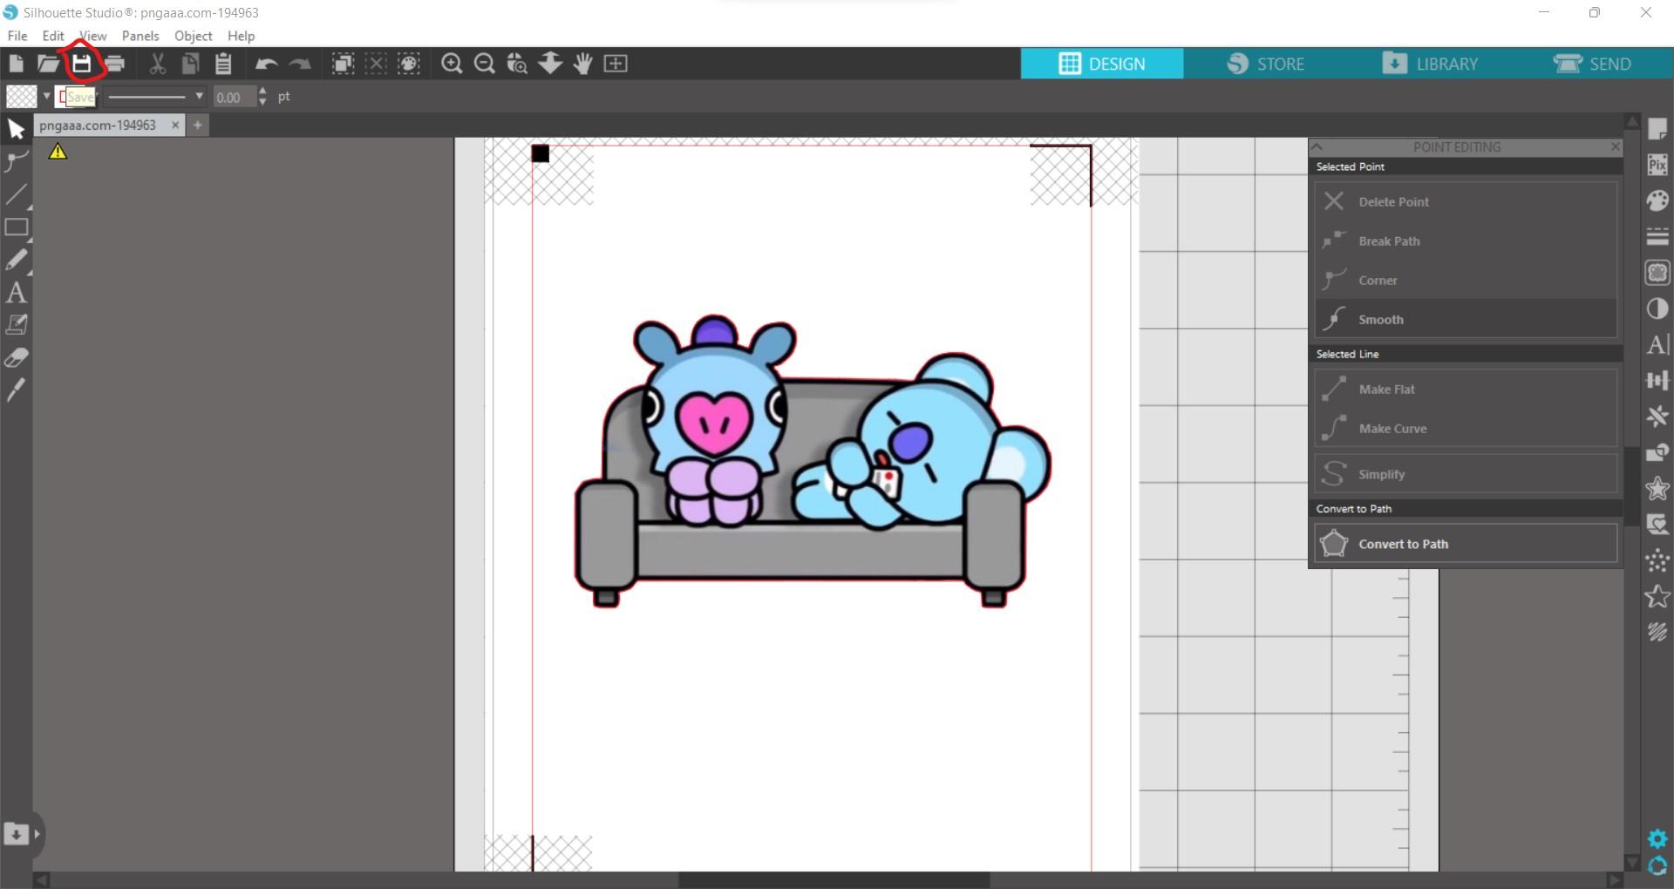
Task: Close the pngaaa.com-194963 document tab
Action: click(x=175, y=125)
